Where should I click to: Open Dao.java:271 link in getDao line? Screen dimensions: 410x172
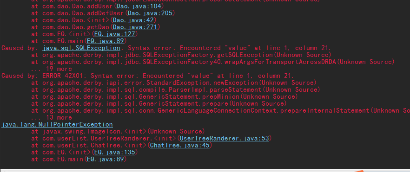(135, 27)
